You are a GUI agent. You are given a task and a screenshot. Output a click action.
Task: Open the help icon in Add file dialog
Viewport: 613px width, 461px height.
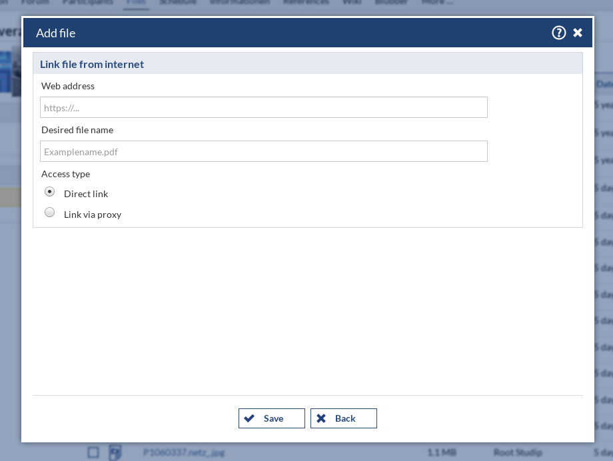point(558,33)
